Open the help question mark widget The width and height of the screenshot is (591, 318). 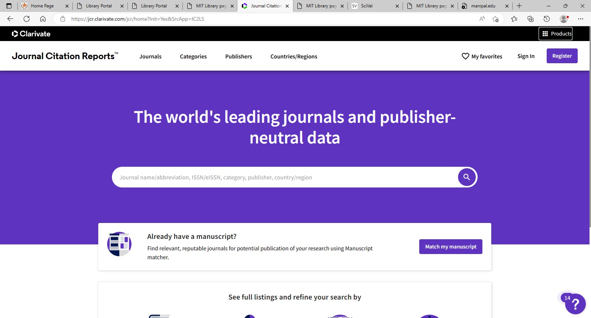575,304
